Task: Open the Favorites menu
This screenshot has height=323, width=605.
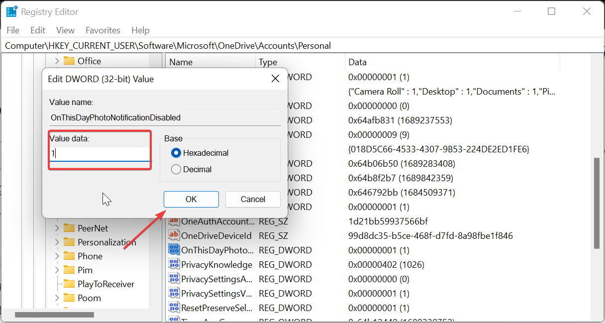Action: pos(103,30)
